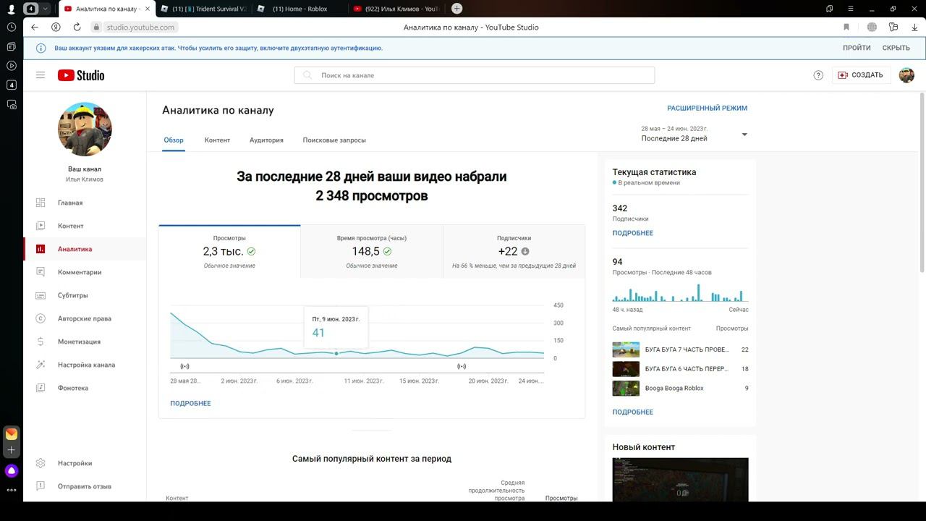Open the purple Alice icon in browser sidebar
926x521 pixels.
pos(11,471)
